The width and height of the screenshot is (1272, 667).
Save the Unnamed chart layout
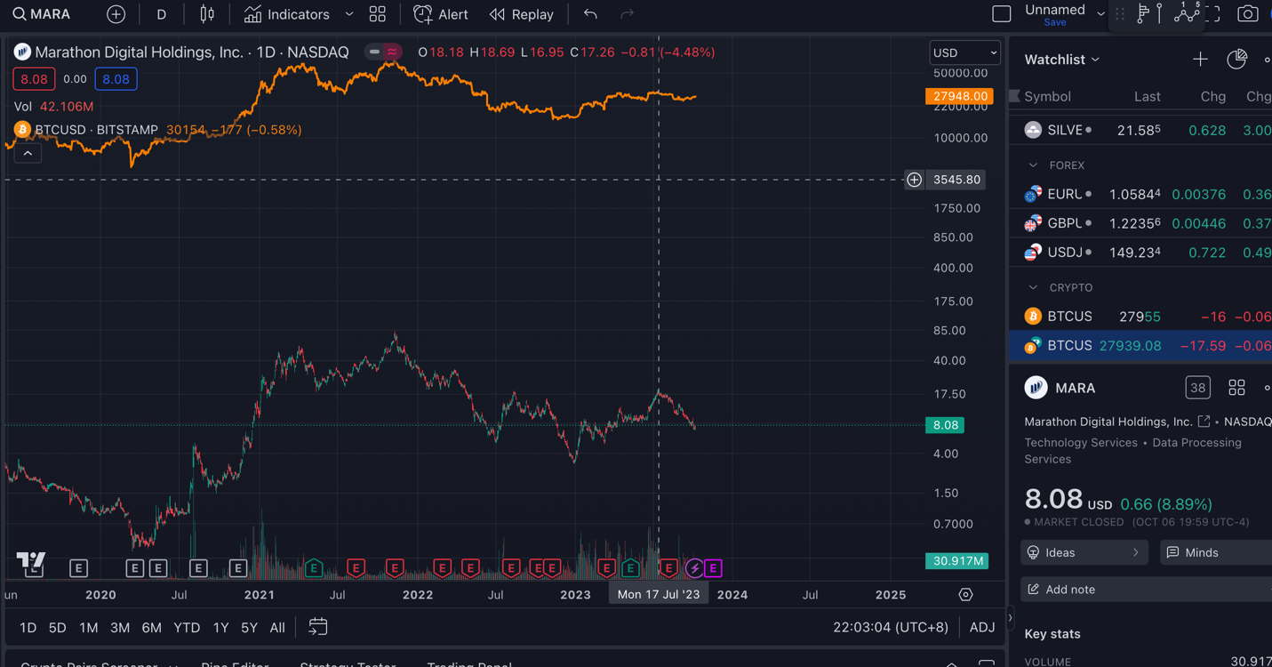coord(1054,21)
